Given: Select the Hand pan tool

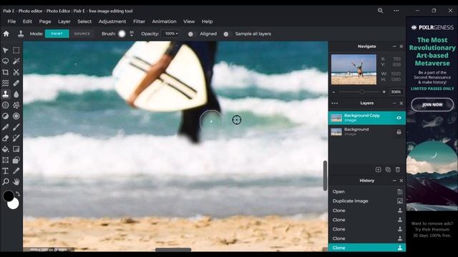Looking at the screenshot, I should pyautogui.click(x=16, y=182).
